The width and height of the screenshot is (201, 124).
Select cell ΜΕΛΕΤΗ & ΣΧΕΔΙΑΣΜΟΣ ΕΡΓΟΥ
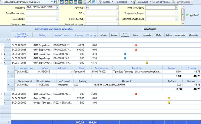point(127,85)
